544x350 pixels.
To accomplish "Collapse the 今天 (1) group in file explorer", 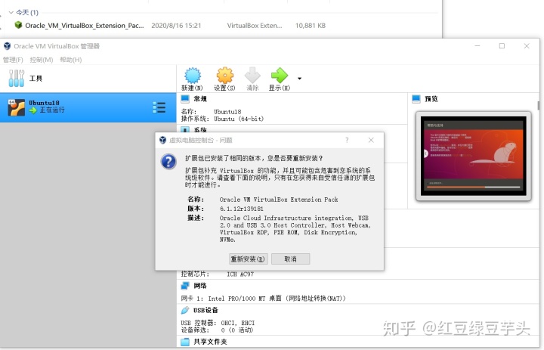I will click(11, 13).
